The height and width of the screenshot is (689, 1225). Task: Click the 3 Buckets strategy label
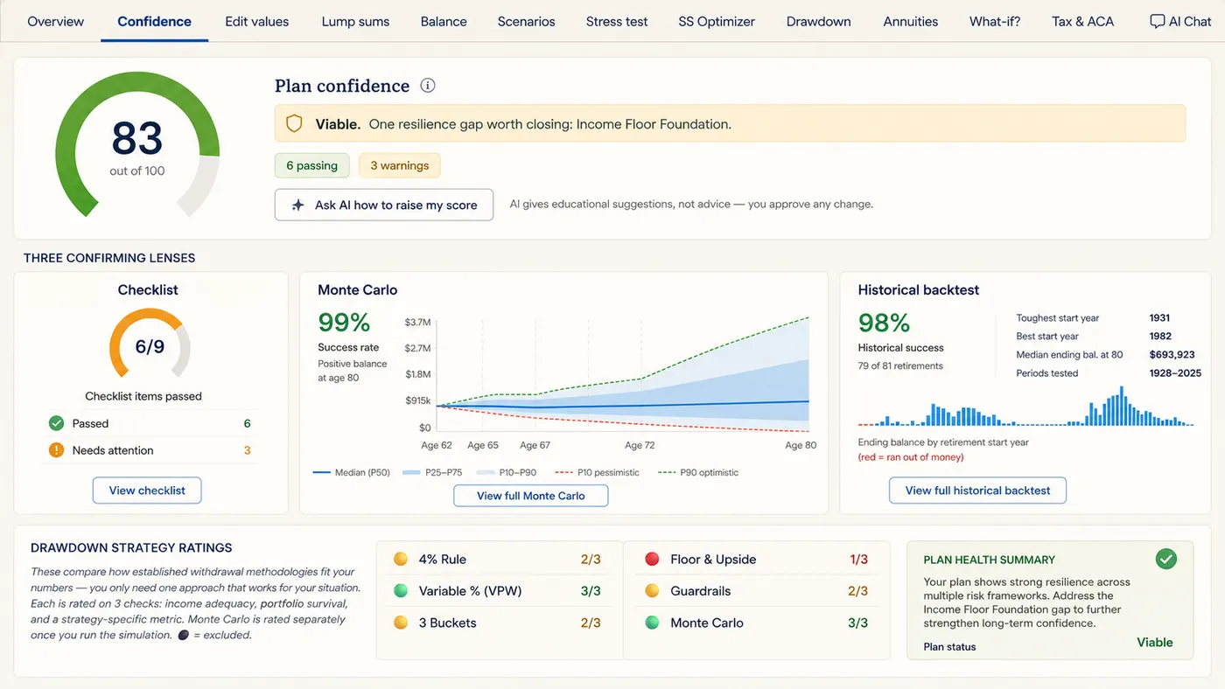tap(447, 623)
